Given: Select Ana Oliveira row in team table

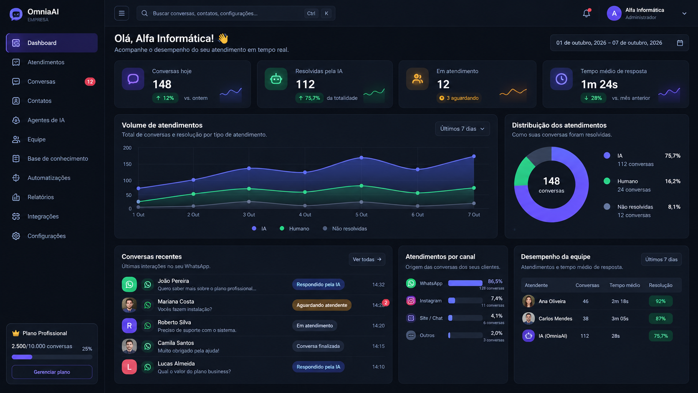Looking at the screenshot, I should [601, 301].
